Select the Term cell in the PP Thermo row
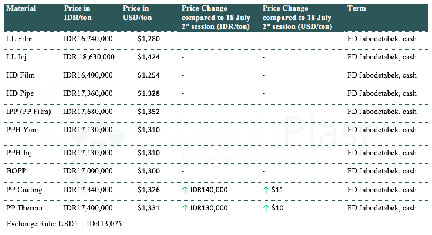 pyautogui.click(x=382, y=208)
